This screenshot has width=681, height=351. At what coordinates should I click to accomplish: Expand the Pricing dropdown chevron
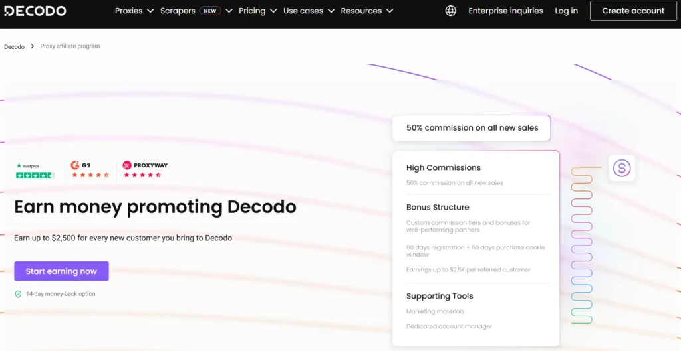pos(273,11)
